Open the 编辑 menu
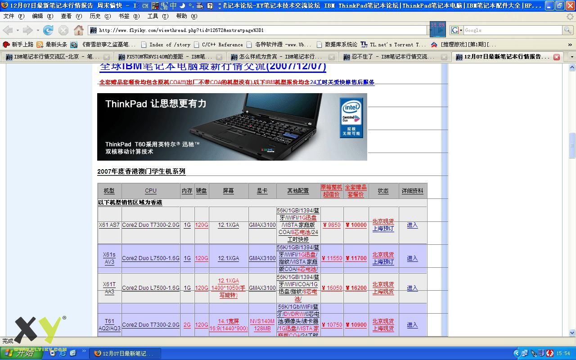This screenshot has width=576, height=360. 42,16
